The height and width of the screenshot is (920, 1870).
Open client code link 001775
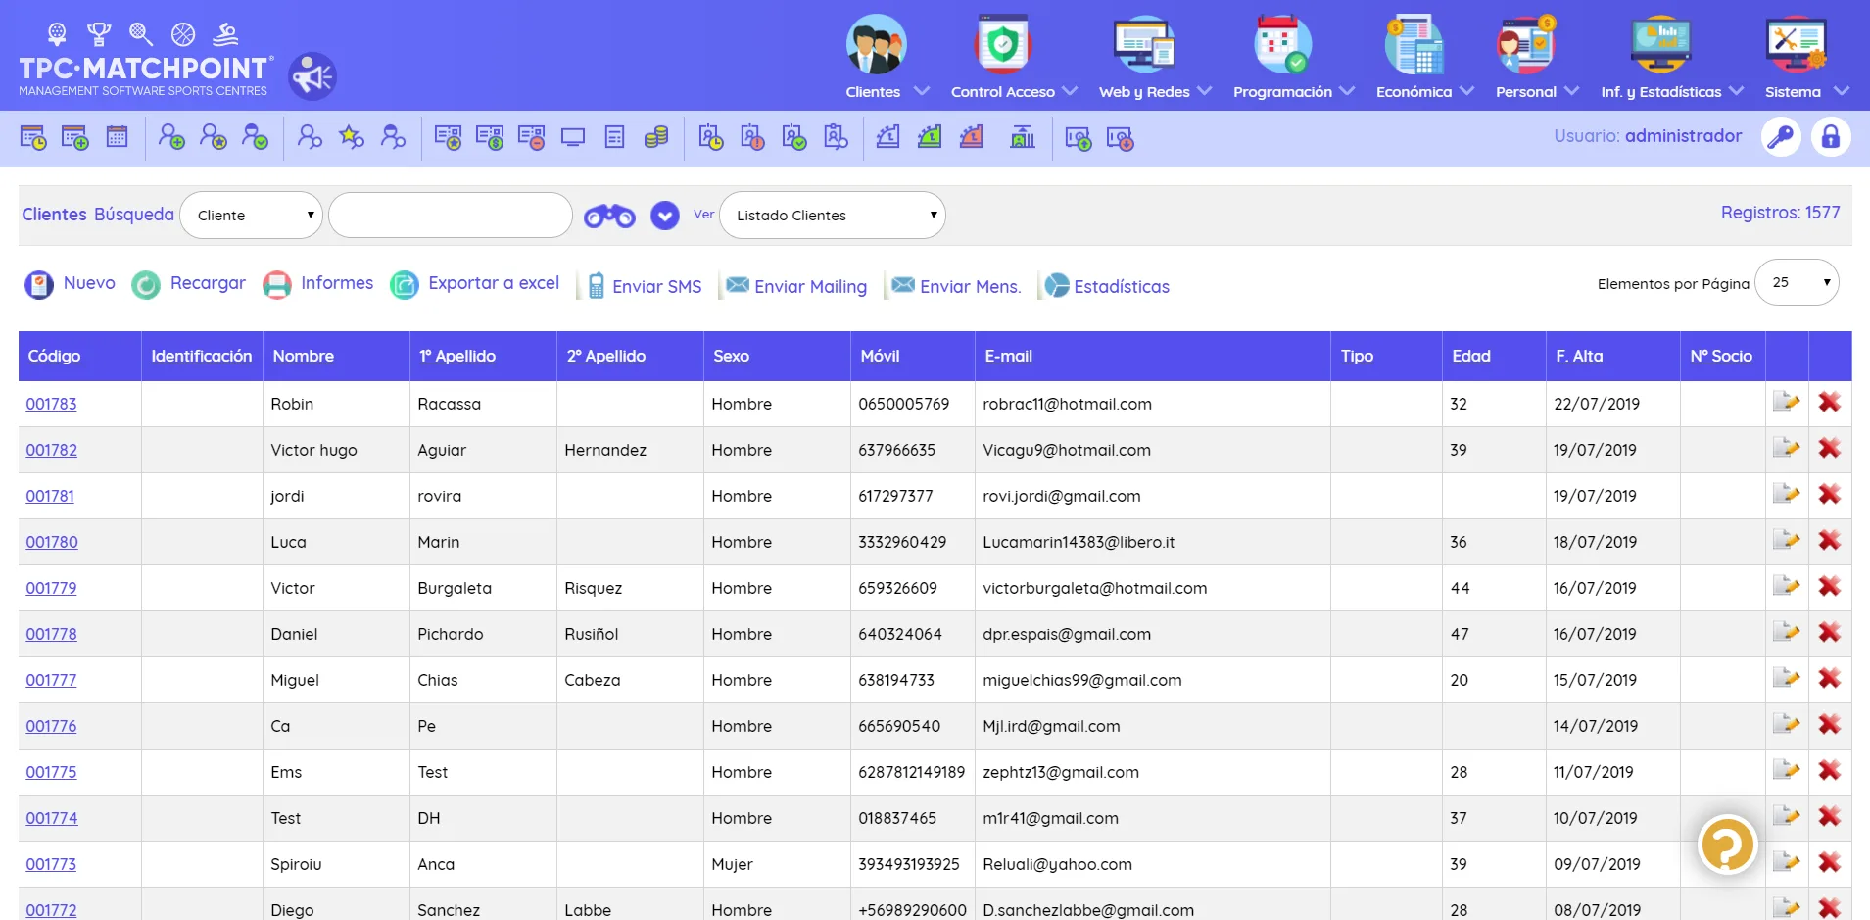point(51,772)
